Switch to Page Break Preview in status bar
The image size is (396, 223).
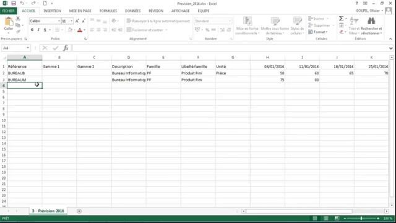pos(337,218)
